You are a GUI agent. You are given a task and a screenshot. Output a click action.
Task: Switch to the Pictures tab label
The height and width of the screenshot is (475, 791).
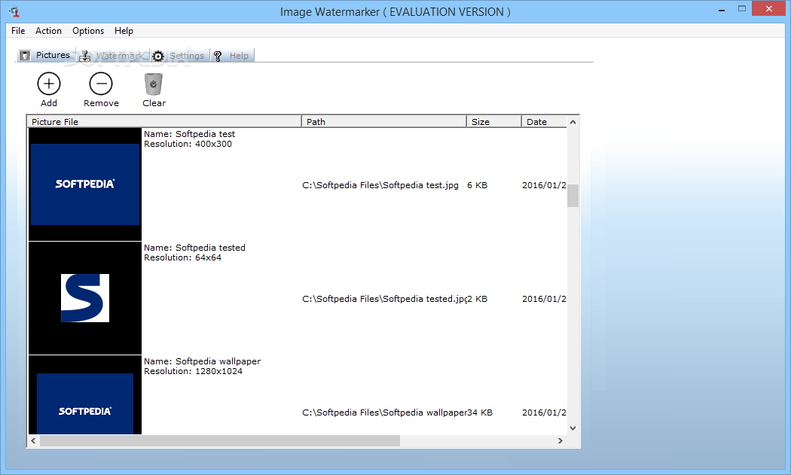click(x=53, y=55)
